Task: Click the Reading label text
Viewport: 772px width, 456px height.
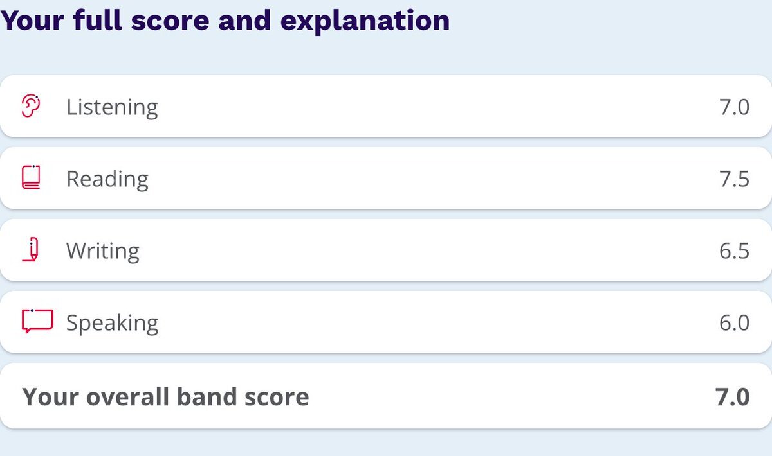Action: (107, 179)
